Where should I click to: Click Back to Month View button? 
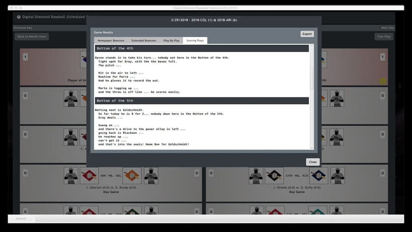pos(31,36)
